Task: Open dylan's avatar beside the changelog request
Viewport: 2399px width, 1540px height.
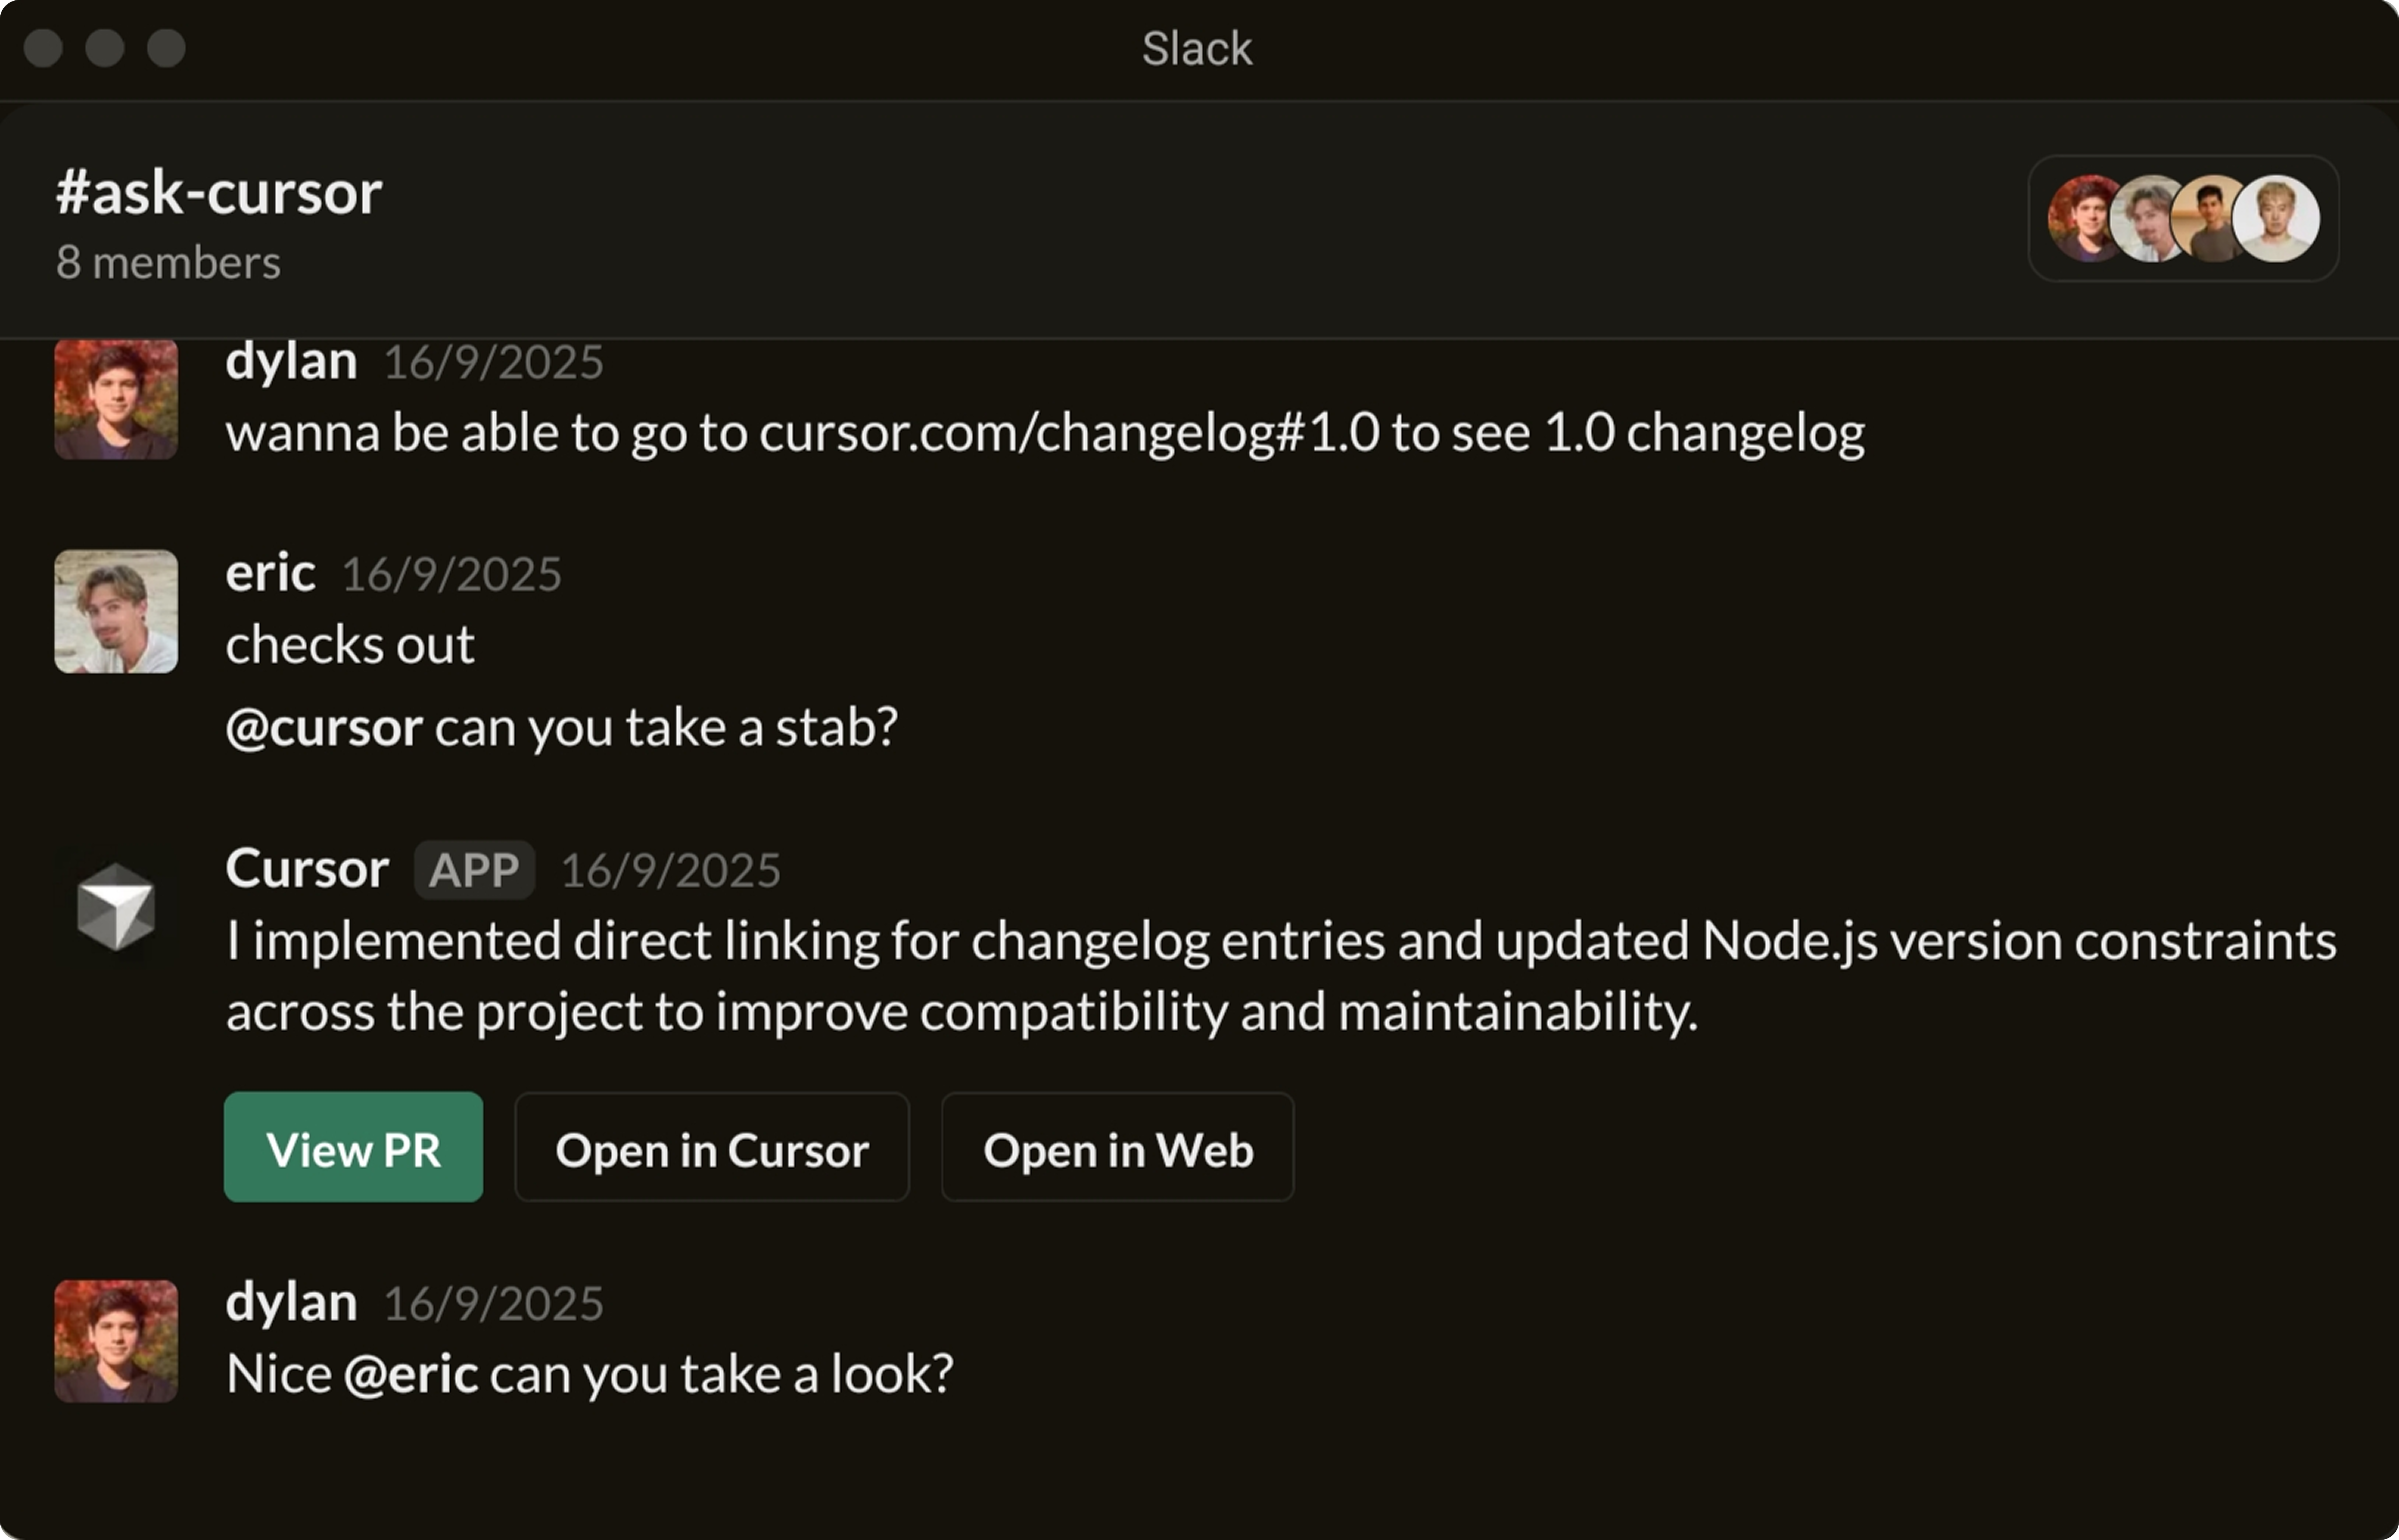Action: tap(116, 399)
